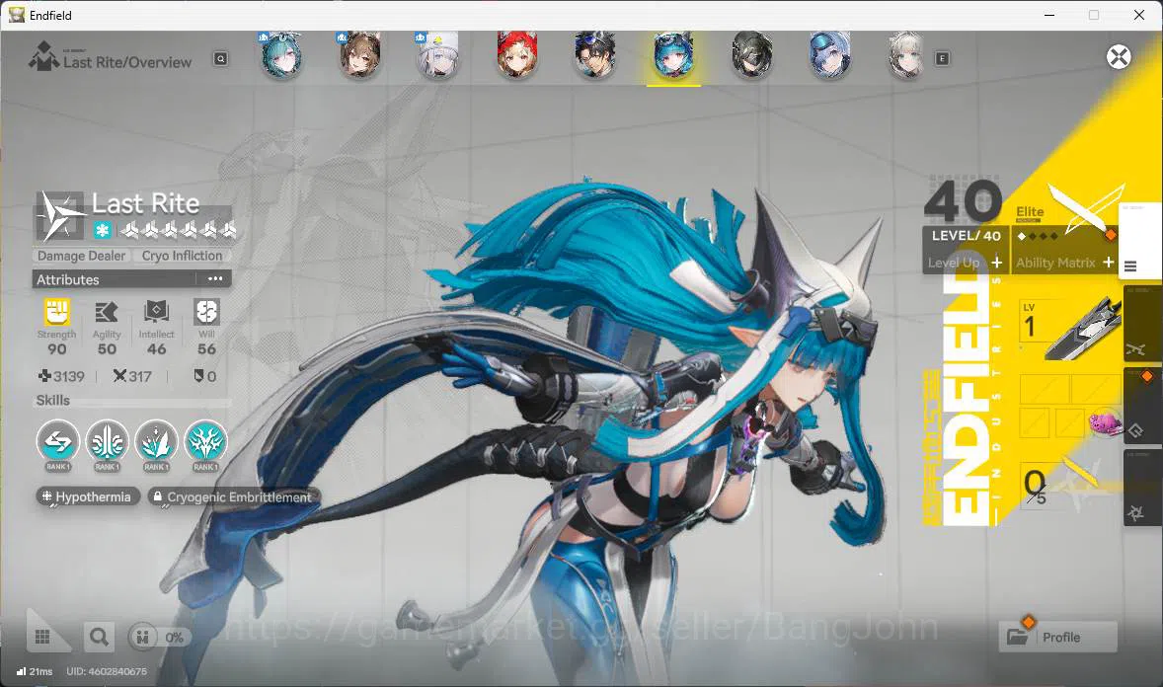This screenshot has height=687, width=1163.
Task: Select the black-haired masked operator portrait
Action: (x=751, y=55)
